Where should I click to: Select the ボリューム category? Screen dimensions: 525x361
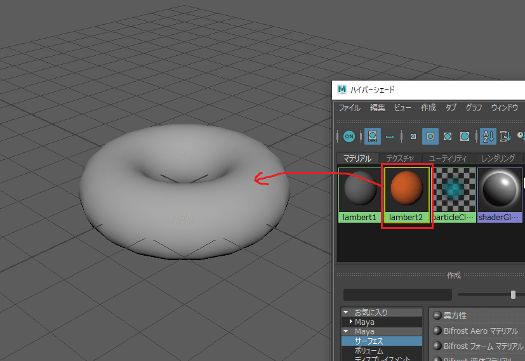tap(382, 351)
